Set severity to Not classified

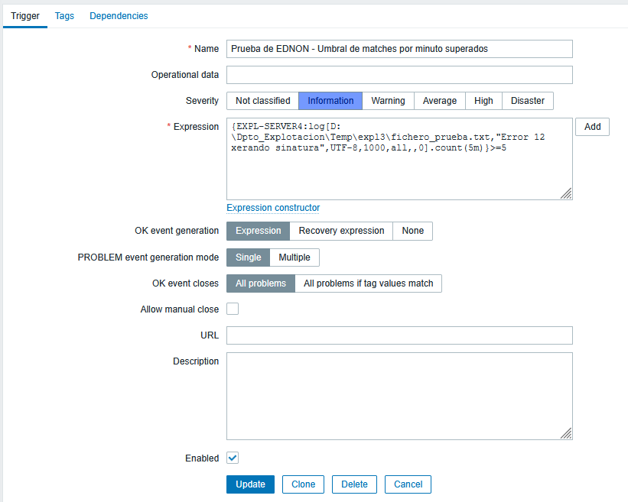pos(262,101)
